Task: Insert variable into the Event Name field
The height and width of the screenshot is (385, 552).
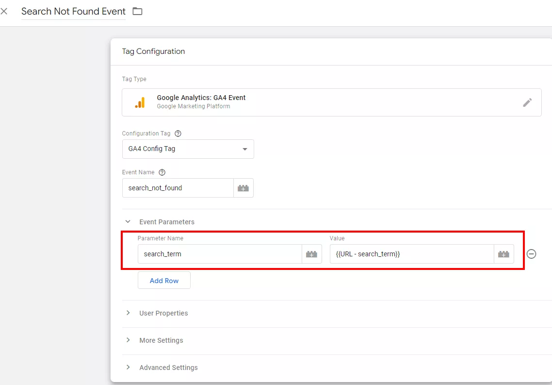Action: click(244, 188)
